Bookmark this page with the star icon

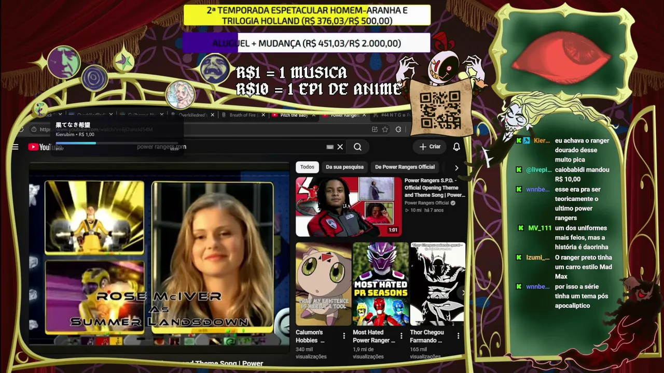point(385,130)
